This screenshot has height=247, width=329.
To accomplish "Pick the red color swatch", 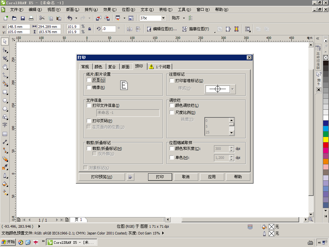I will tap(326, 145).
